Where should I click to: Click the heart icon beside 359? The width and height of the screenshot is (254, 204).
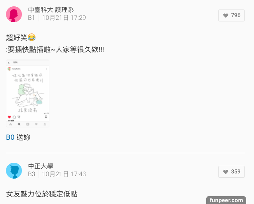pos(226,172)
